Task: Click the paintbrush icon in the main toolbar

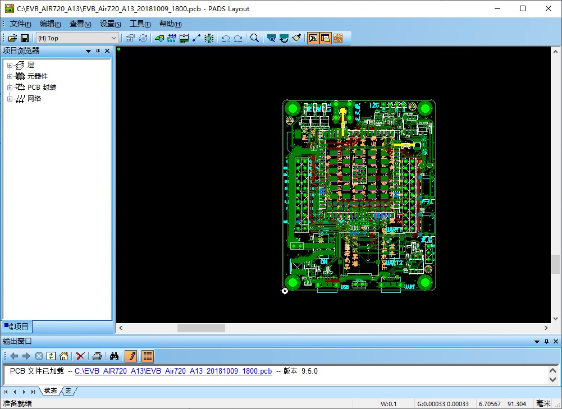Action: coord(297,38)
